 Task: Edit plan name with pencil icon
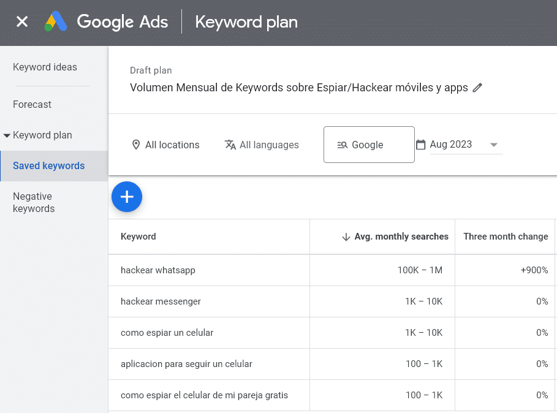pyautogui.click(x=477, y=88)
